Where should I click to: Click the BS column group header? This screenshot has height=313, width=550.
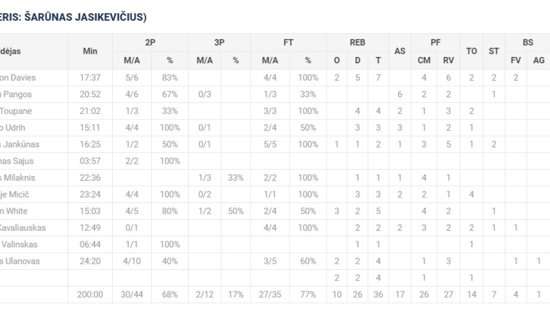[528, 42]
